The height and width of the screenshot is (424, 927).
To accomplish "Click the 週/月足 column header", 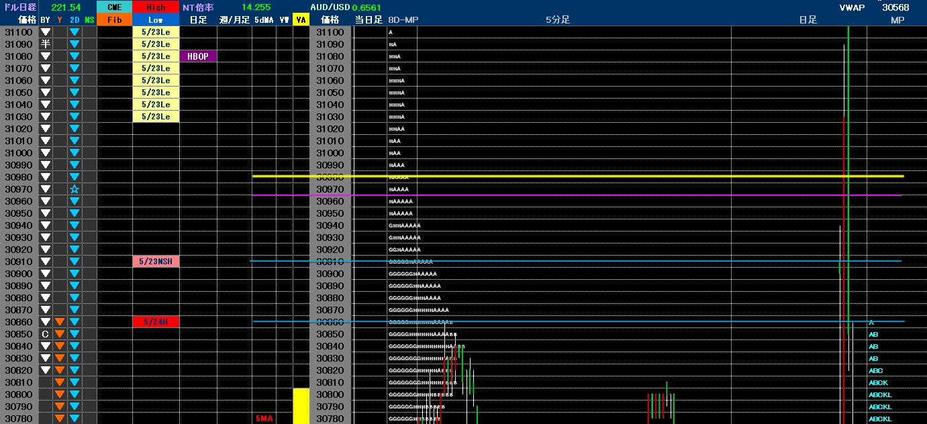I will tap(234, 20).
